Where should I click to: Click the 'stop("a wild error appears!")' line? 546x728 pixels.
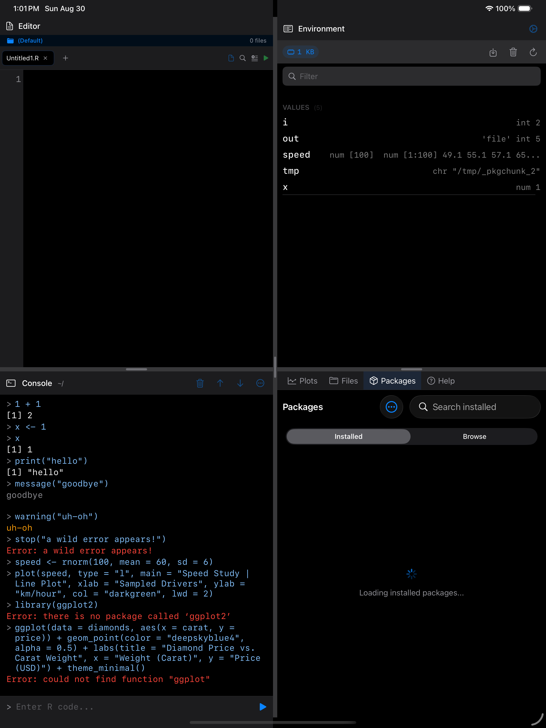pyautogui.click(x=90, y=539)
